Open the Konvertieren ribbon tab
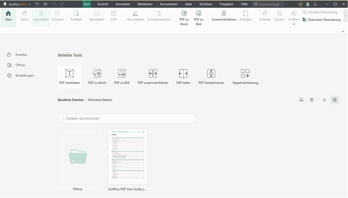This screenshot has width=348, height=198. pyautogui.click(x=169, y=4)
